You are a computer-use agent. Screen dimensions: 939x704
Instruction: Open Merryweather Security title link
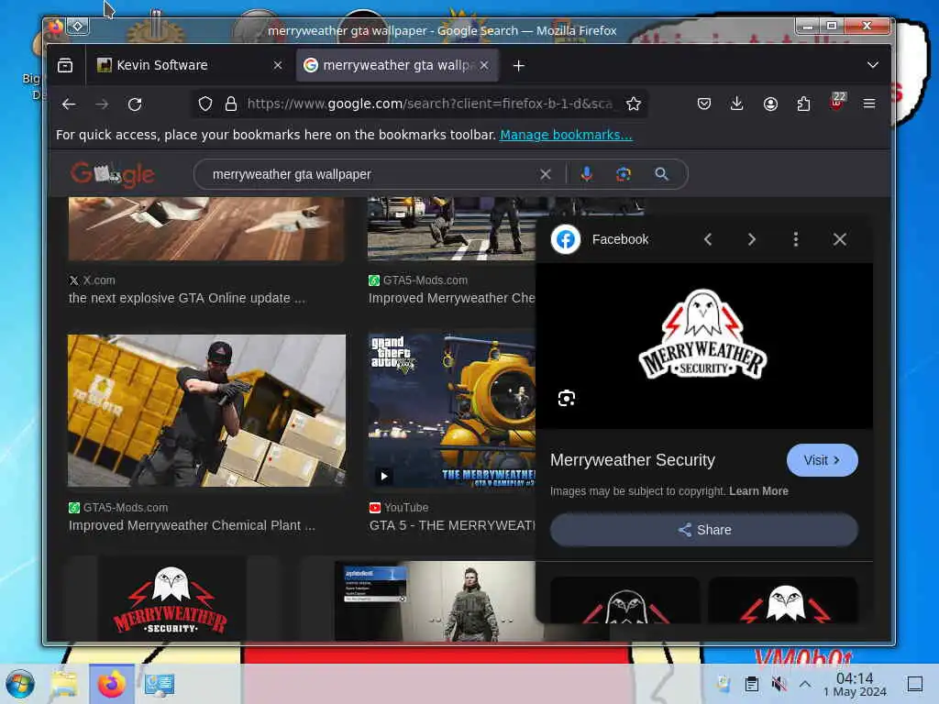click(x=633, y=460)
